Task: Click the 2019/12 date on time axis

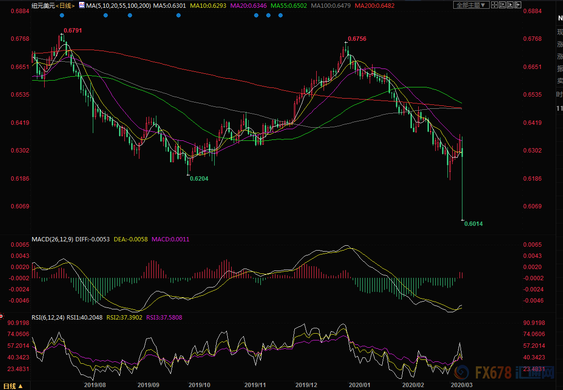Action: (x=306, y=385)
